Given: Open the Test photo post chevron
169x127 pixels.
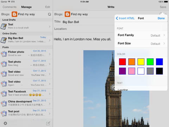Looking at the screenshot, I should point(50,64).
